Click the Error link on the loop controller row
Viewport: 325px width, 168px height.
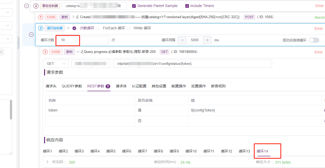[318, 28]
